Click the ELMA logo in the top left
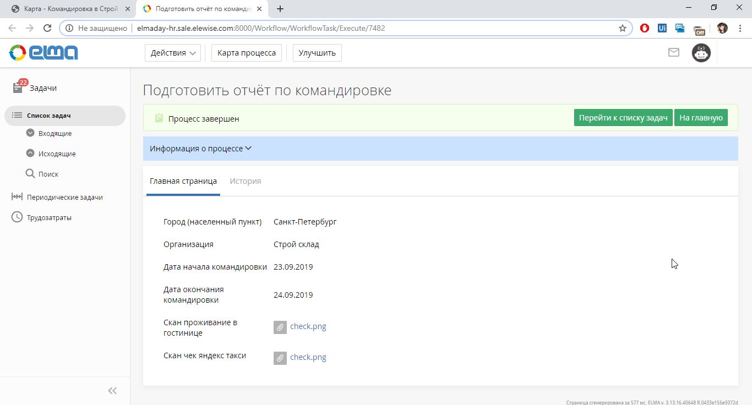 tap(42, 52)
